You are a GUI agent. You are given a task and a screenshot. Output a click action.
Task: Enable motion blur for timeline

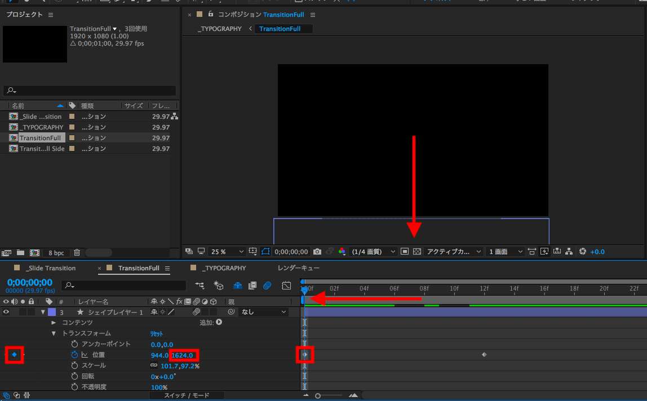(x=267, y=286)
